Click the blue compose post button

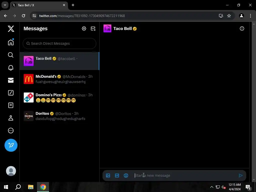[11, 145]
